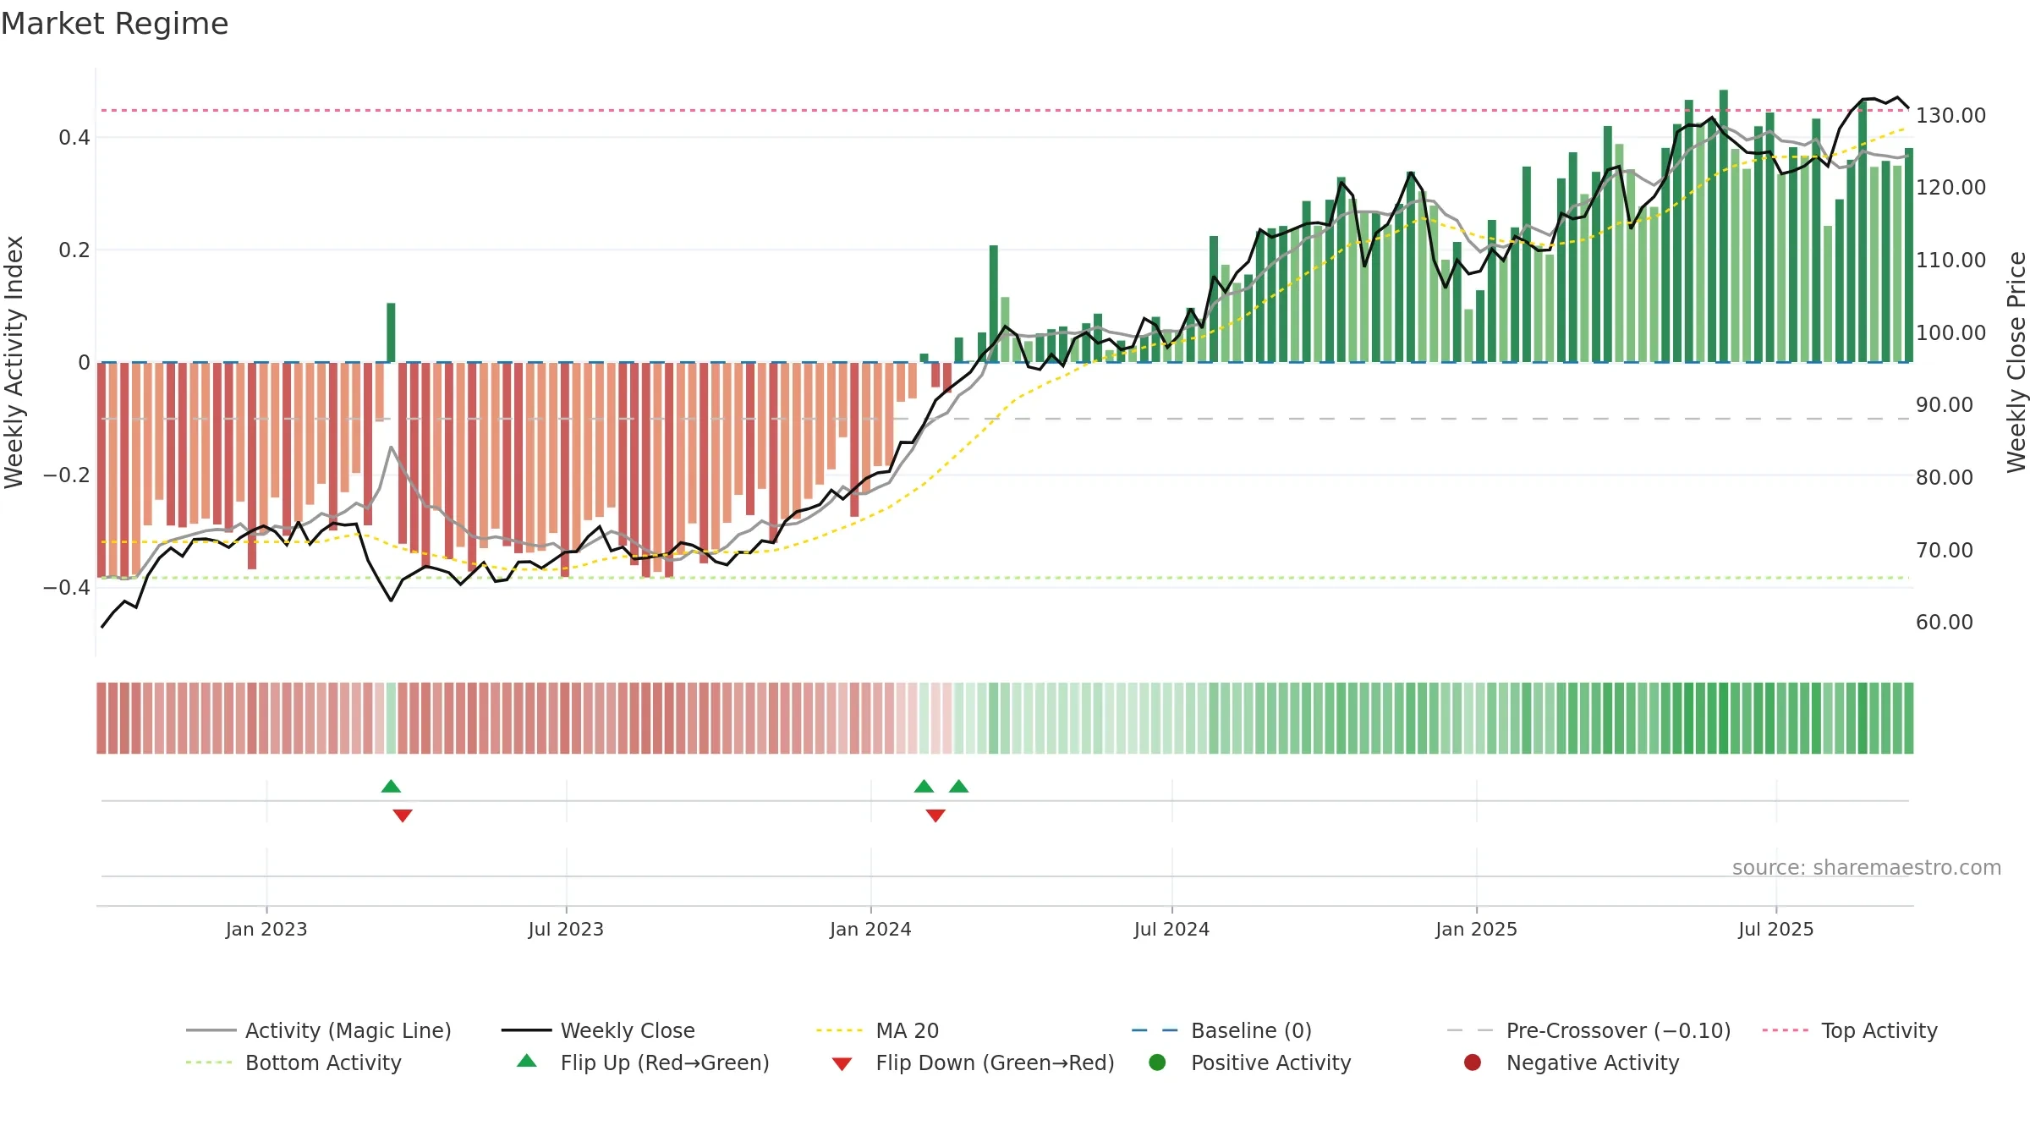
Task: Toggle Top Activity legend entry
Action: tap(1850, 1030)
